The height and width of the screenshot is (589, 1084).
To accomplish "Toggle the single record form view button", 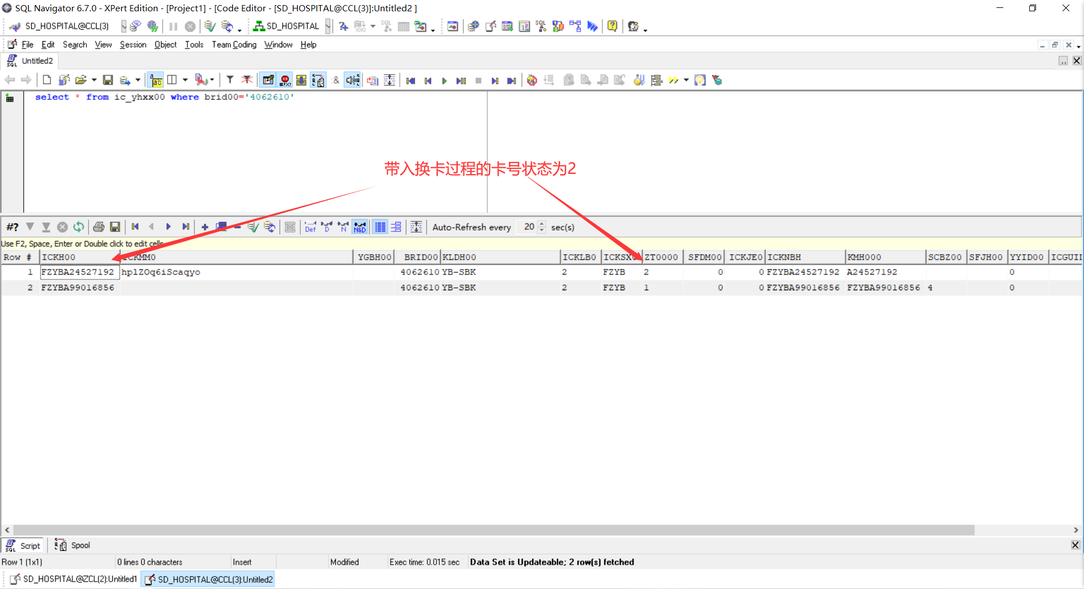I will click(396, 227).
